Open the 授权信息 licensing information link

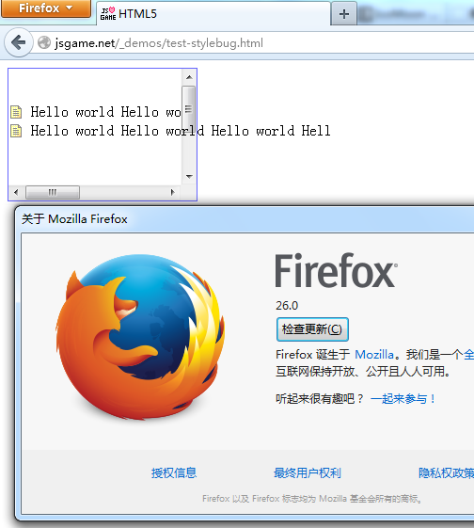pyautogui.click(x=174, y=472)
